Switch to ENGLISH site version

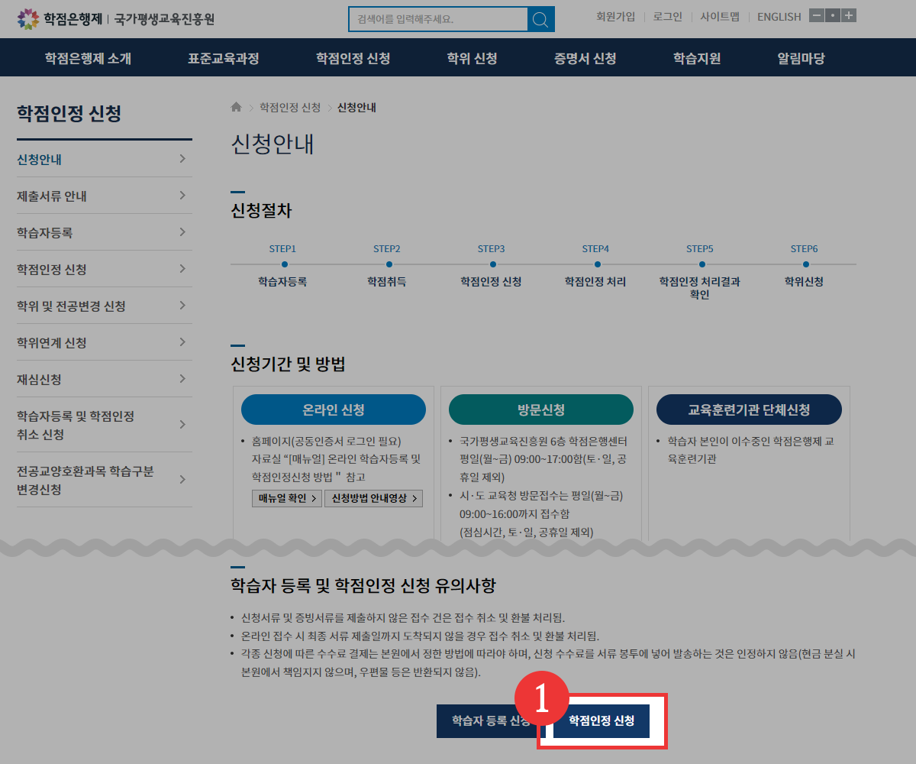click(x=779, y=17)
